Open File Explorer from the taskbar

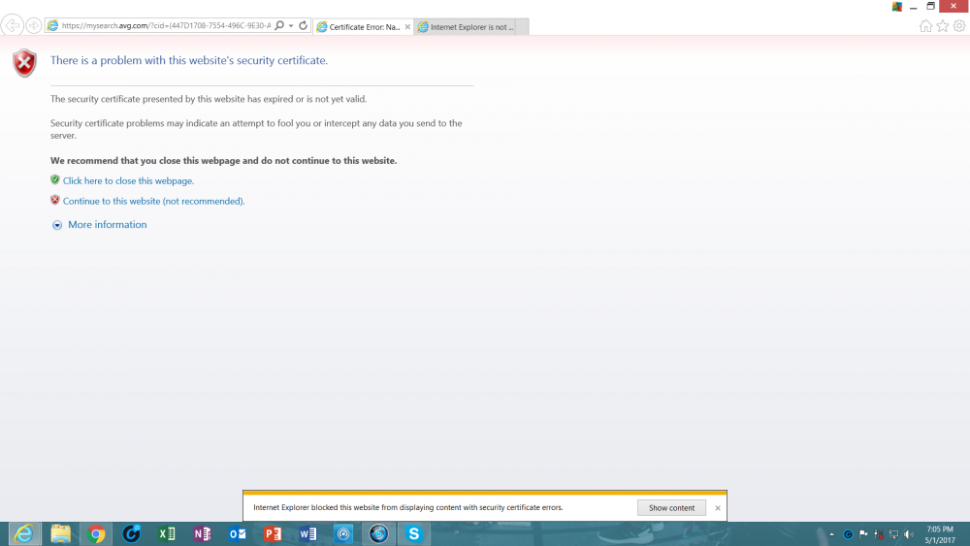(60, 533)
